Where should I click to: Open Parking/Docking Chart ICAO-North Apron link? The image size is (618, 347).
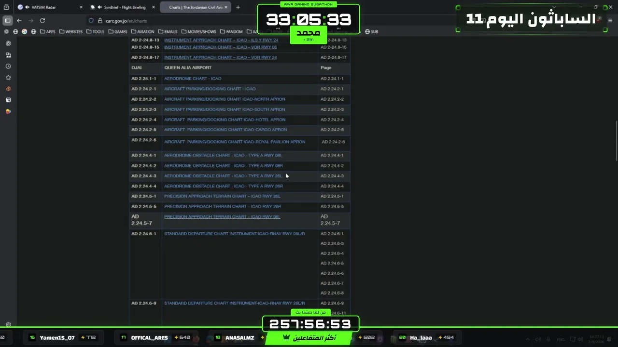click(225, 99)
